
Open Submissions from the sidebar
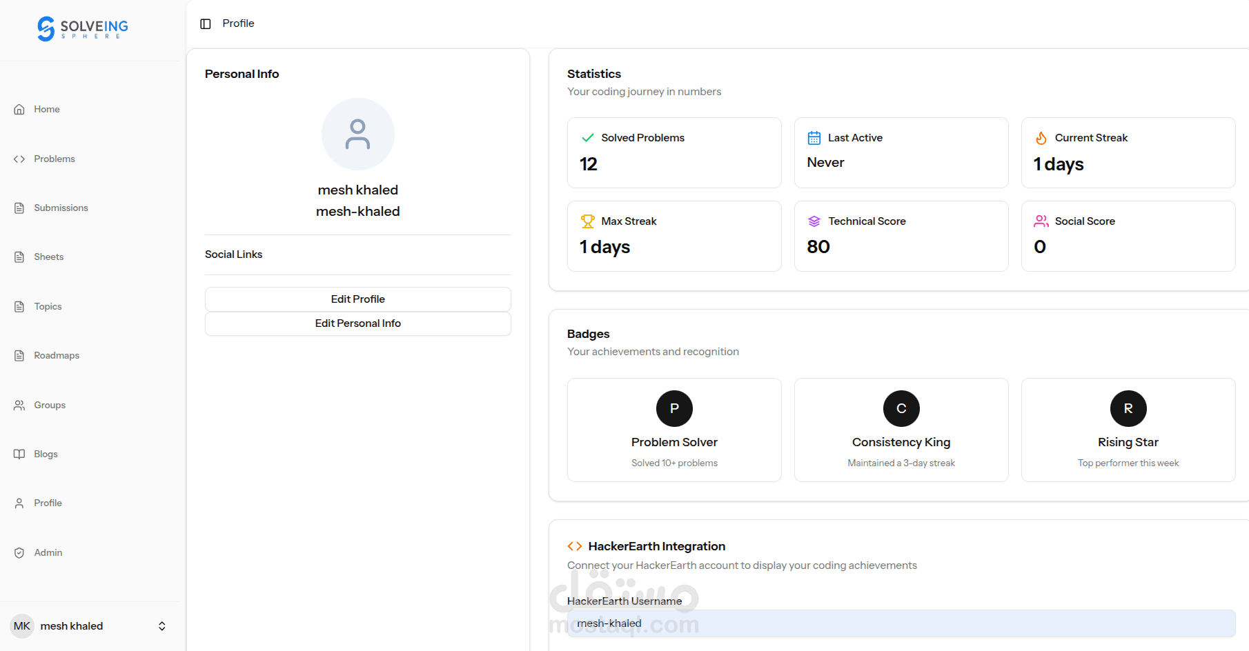(61, 208)
